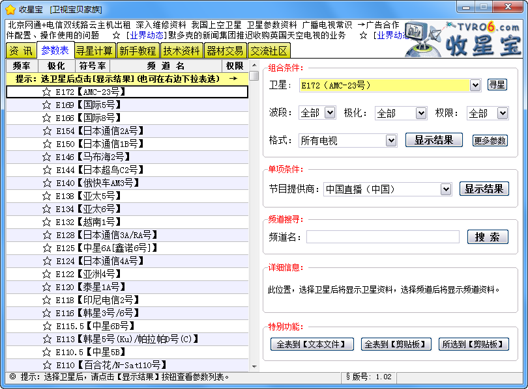Open the 格式 format dropdown
Image resolution: width=528 pixels, height=389 pixels.
click(x=391, y=141)
